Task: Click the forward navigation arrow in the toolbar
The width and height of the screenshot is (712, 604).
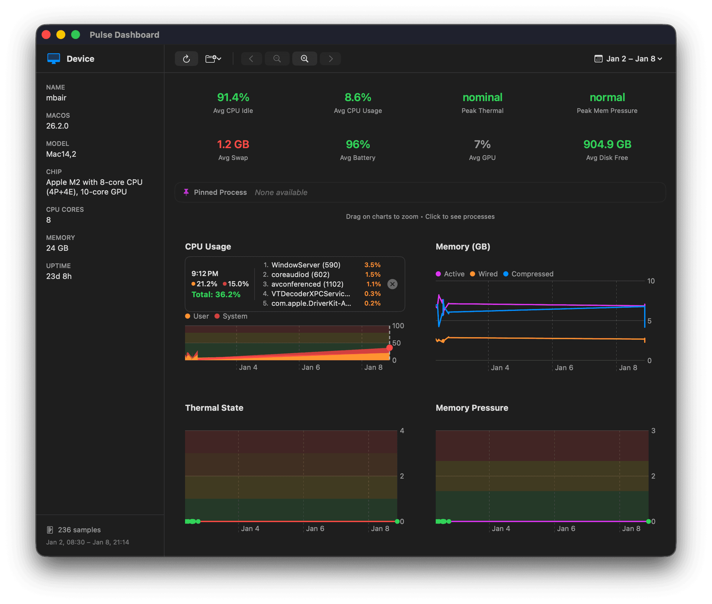Action: [x=330, y=59]
